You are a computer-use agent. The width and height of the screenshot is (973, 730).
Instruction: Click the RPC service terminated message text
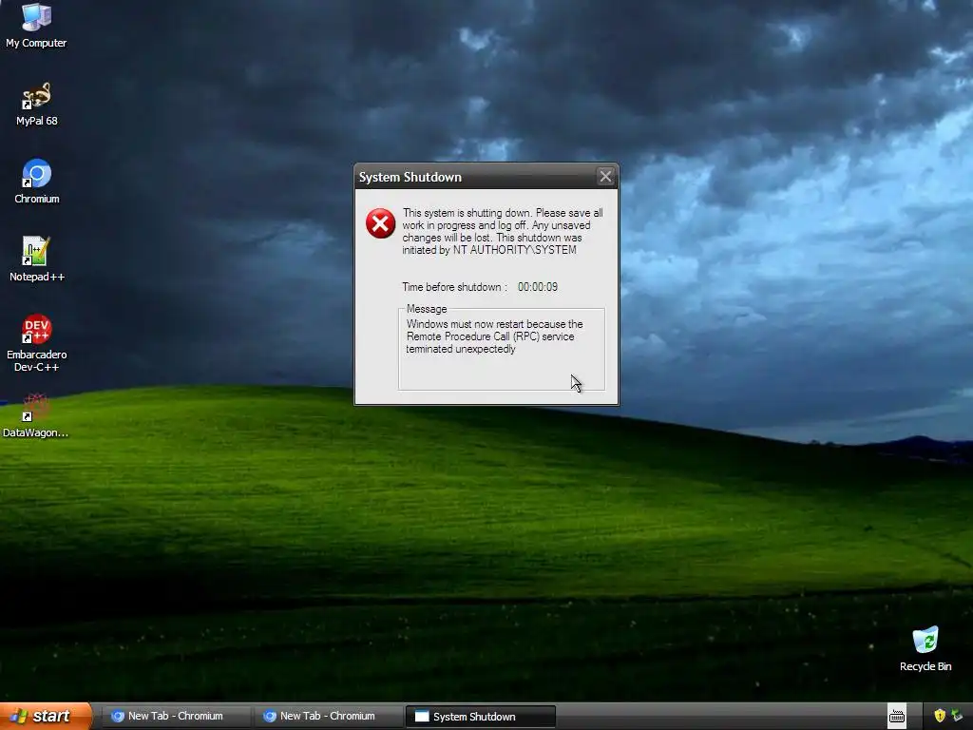click(x=494, y=336)
